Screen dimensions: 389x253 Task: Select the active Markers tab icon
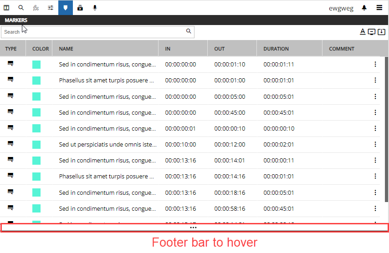click(66, 8)
